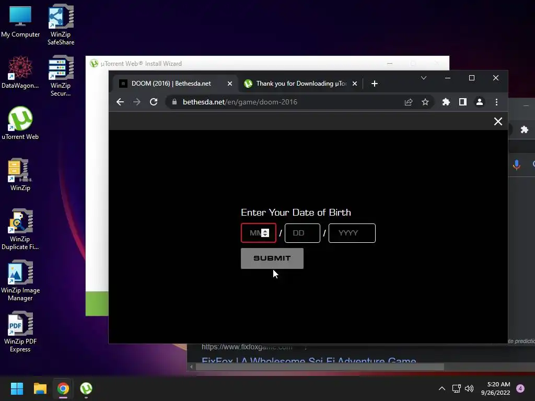Dismiss age gate with X
Image resolution: width=535 pixels, height=401 pixels.
pos(498,121)
